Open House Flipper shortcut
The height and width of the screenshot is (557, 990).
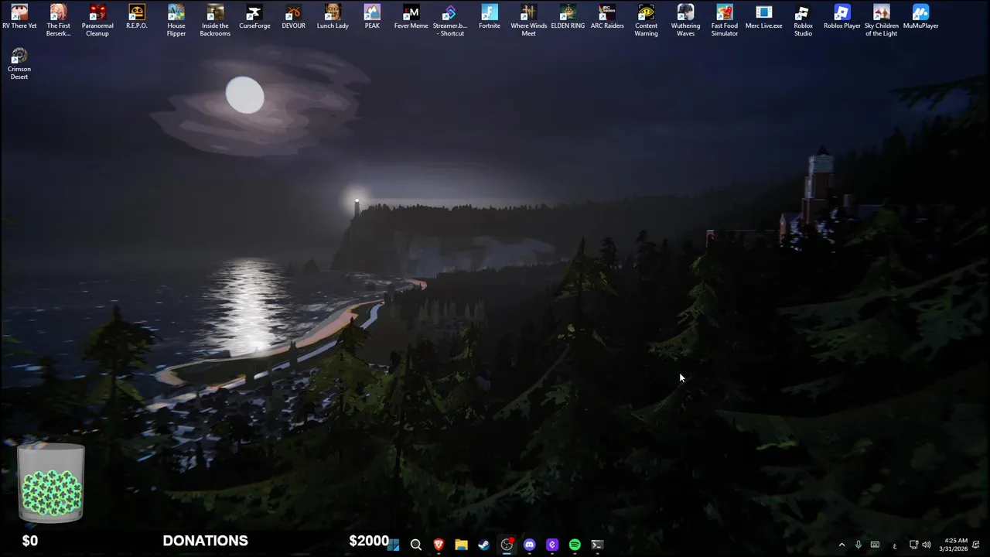point(176,20)
